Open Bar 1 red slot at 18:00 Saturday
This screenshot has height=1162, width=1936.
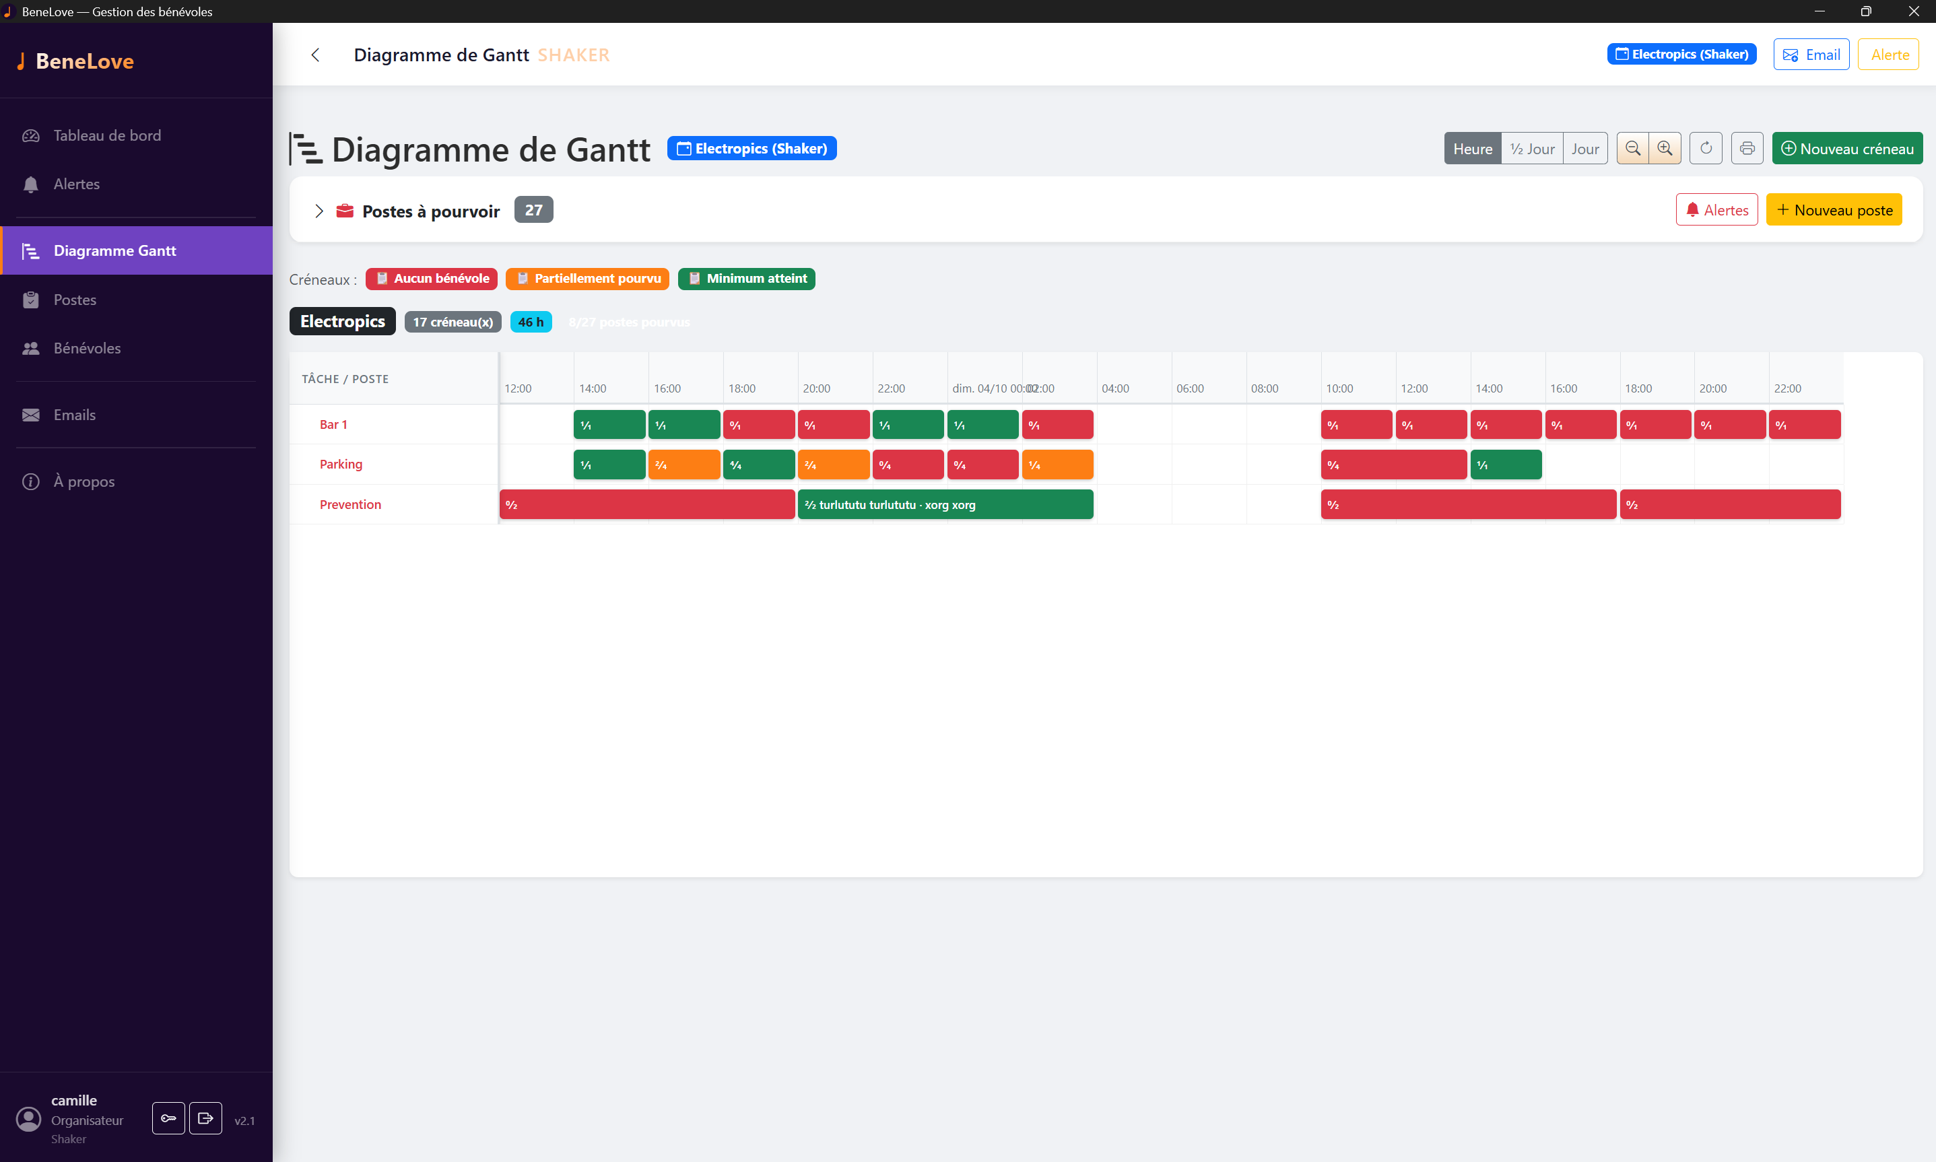(759, 425)
